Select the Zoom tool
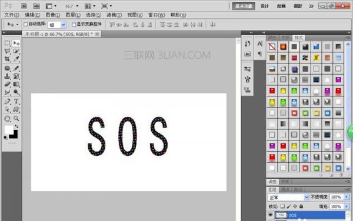353x221 pixels. click(16, 118)
